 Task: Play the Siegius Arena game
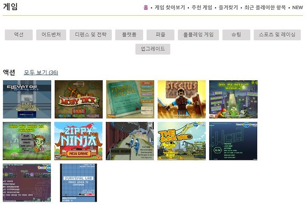pyautogui.click(x=182, y=99)
